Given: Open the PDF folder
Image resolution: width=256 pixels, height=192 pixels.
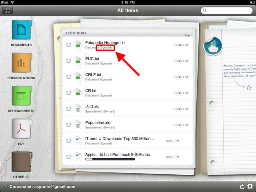Looking at the screenshot, I should [x=22, y=129].
